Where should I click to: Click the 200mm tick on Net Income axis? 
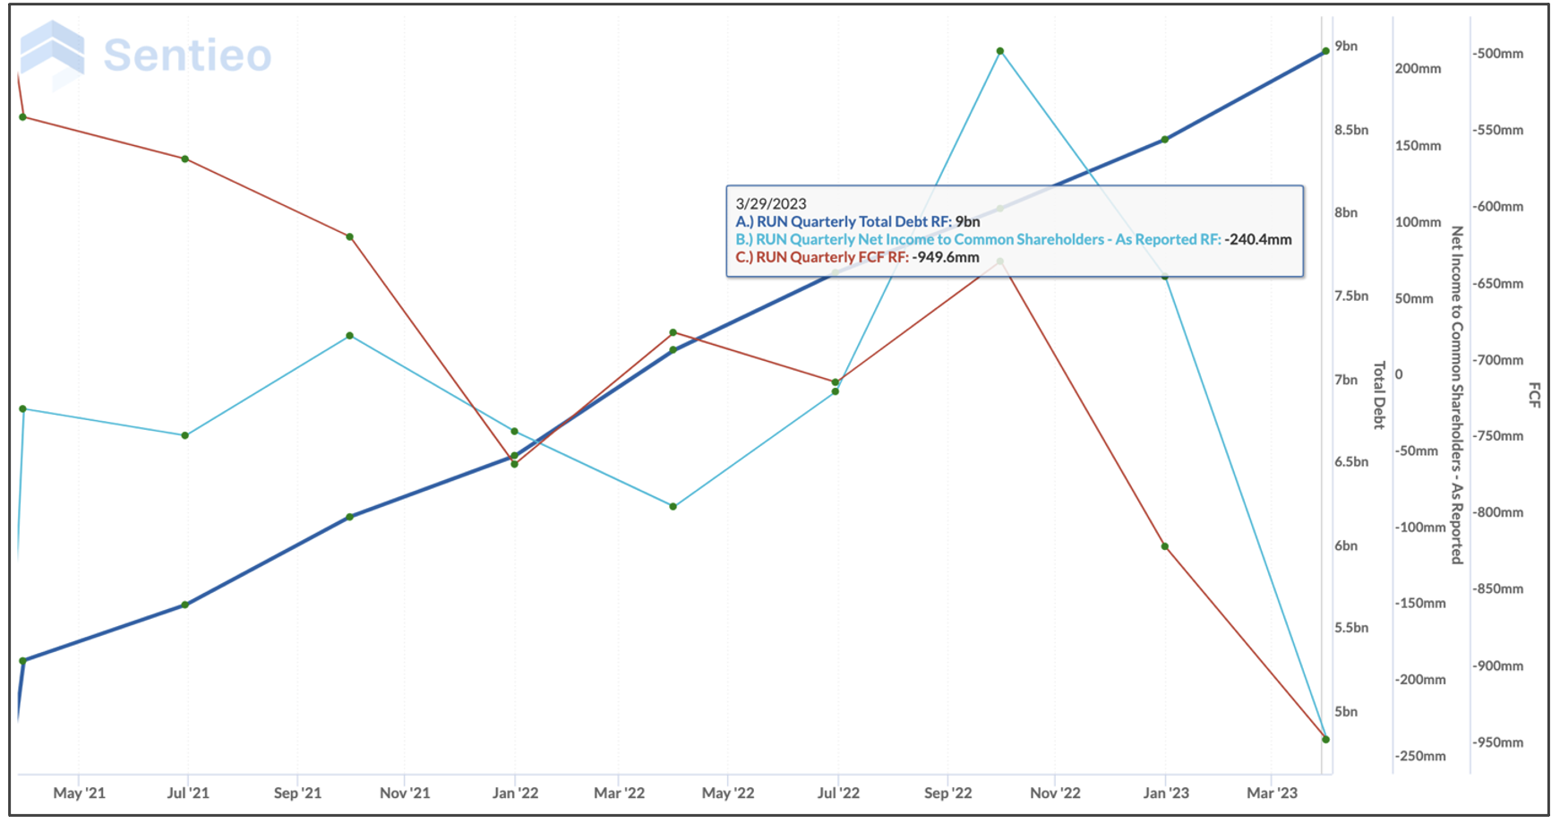coord(1418,68)
